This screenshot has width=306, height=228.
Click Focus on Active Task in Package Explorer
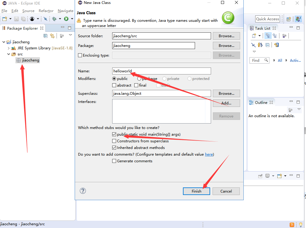pyautogui.click(x=62, y=36)
